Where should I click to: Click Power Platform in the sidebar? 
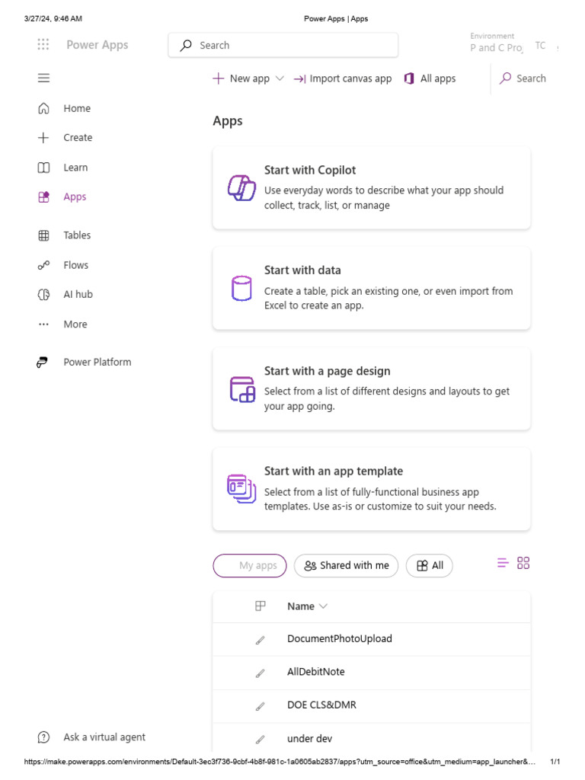[x=97, y=362]
